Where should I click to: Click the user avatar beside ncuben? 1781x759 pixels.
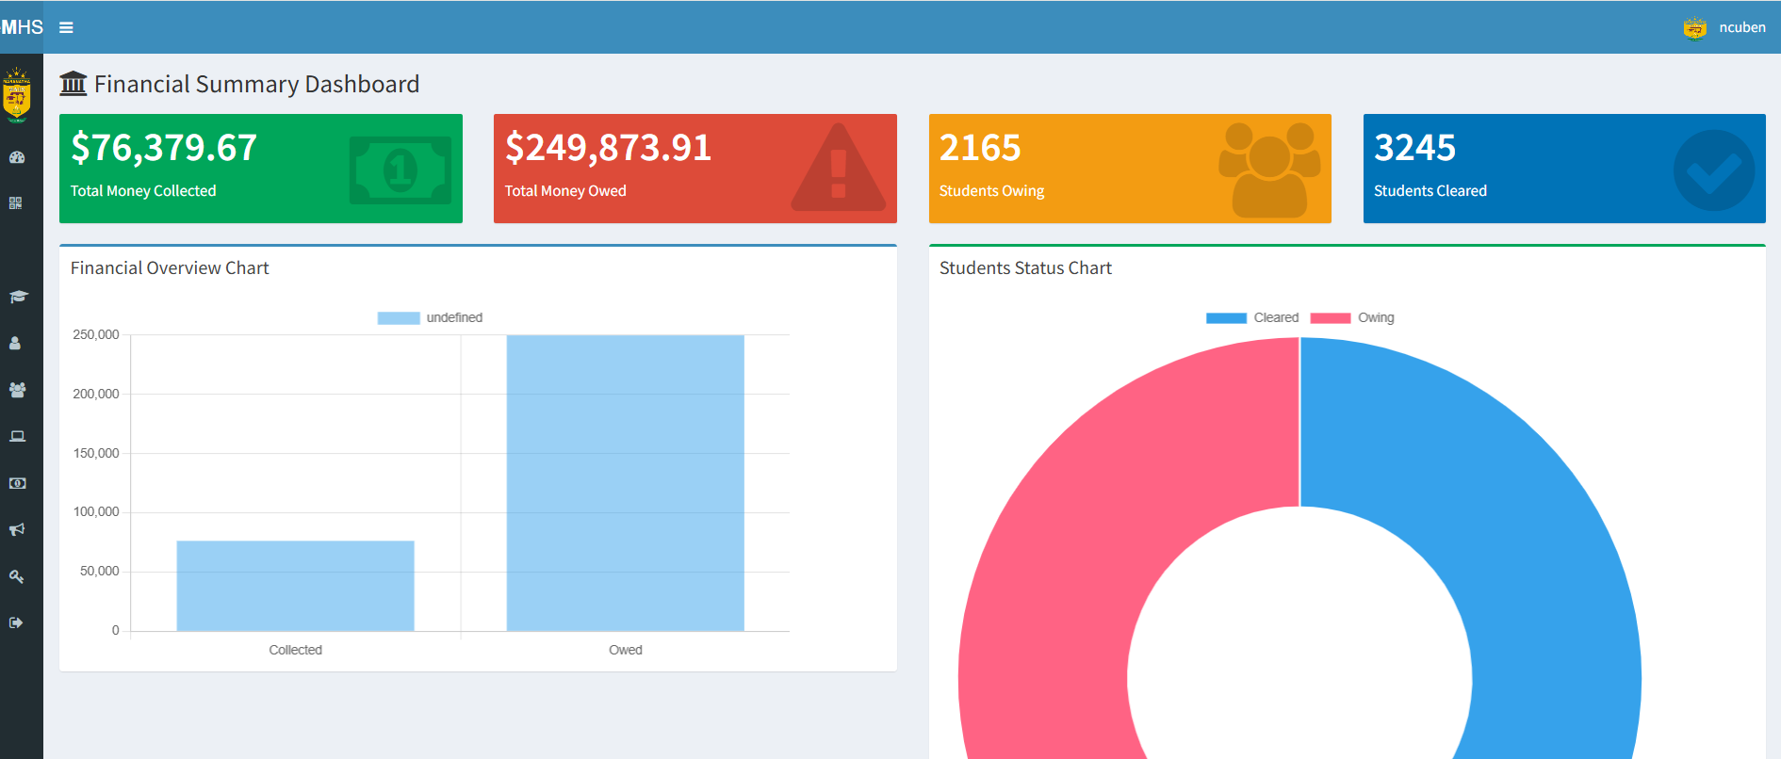coord(1694,28)
